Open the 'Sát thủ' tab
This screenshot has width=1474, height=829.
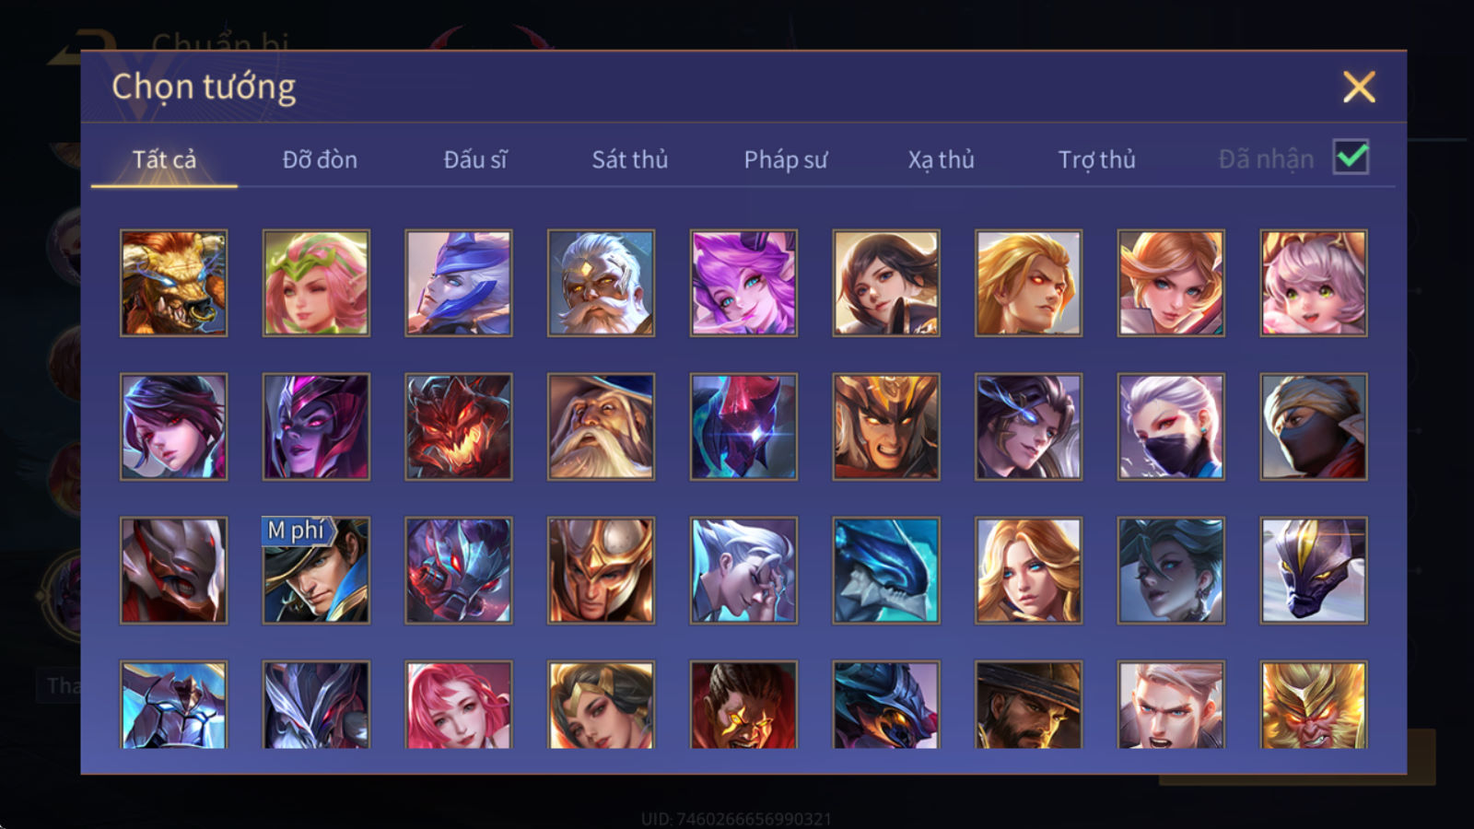[x=629, y=159]
